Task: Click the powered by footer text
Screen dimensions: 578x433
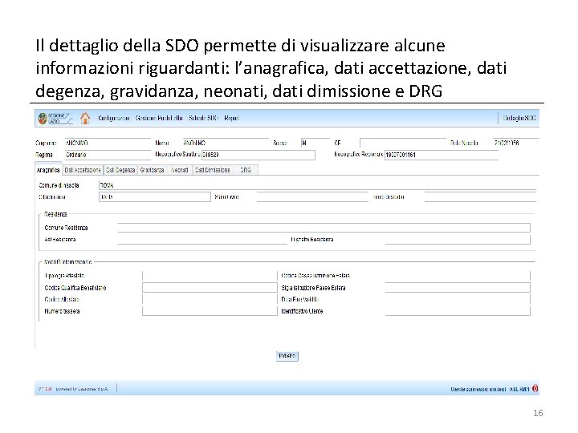Action: [x=82, y=389]
